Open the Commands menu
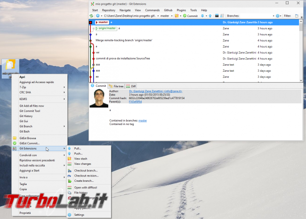Image resolution: width=306 pixels, height=219 pixels. [x=153, y=10]
